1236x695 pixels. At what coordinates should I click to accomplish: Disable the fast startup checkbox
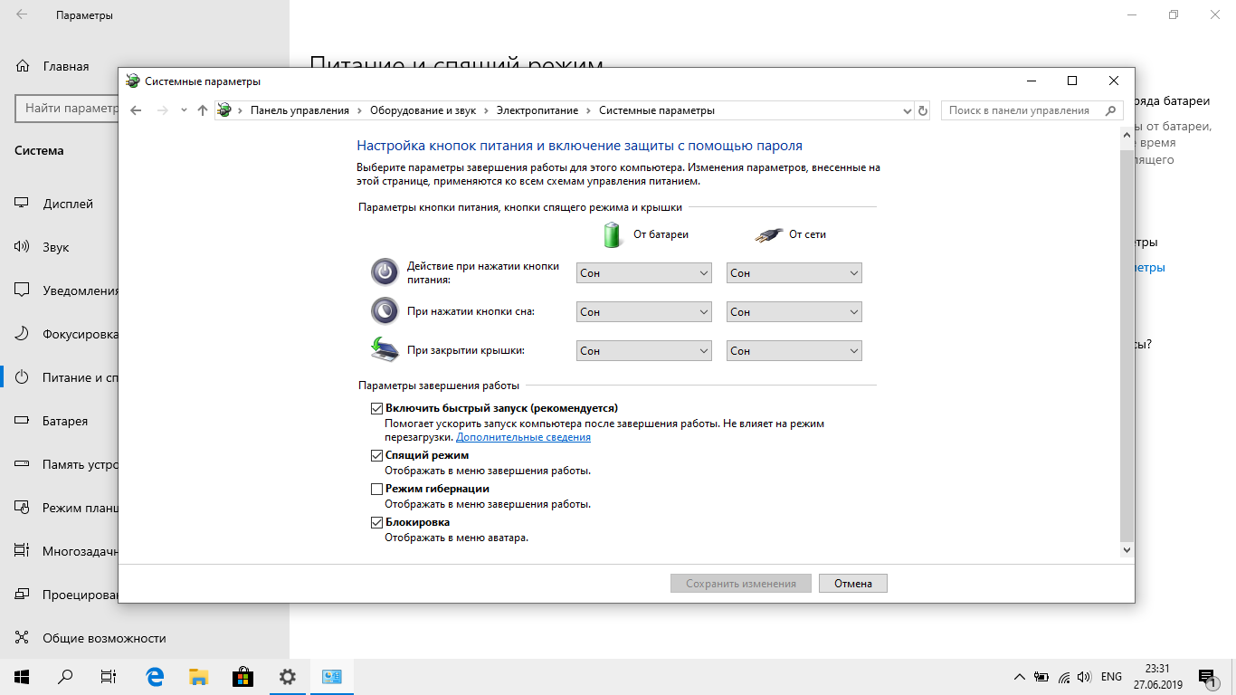point(377,408)
